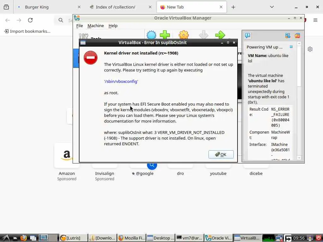
Task: Click the workspace pager icon in taskbar
Action: click(x=44, y=238)
